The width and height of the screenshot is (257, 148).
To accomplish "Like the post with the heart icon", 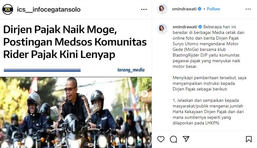I will coord(161,139).
